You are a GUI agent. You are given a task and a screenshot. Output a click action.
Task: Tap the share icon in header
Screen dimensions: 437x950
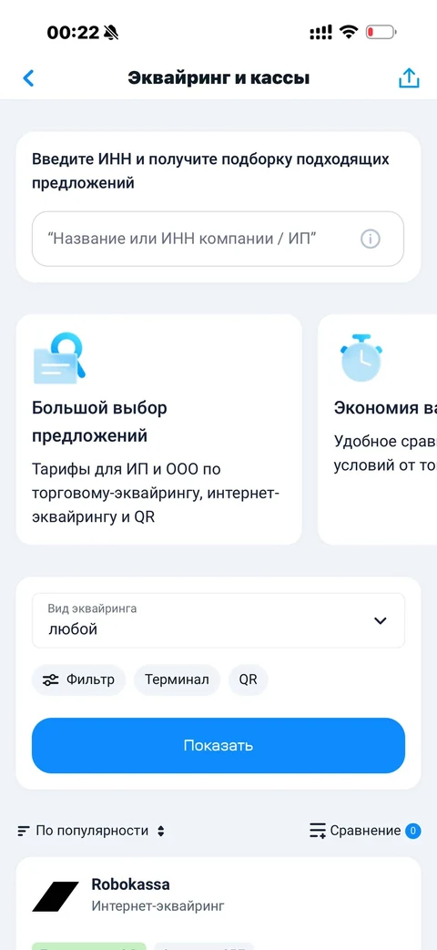click(409, 77)
